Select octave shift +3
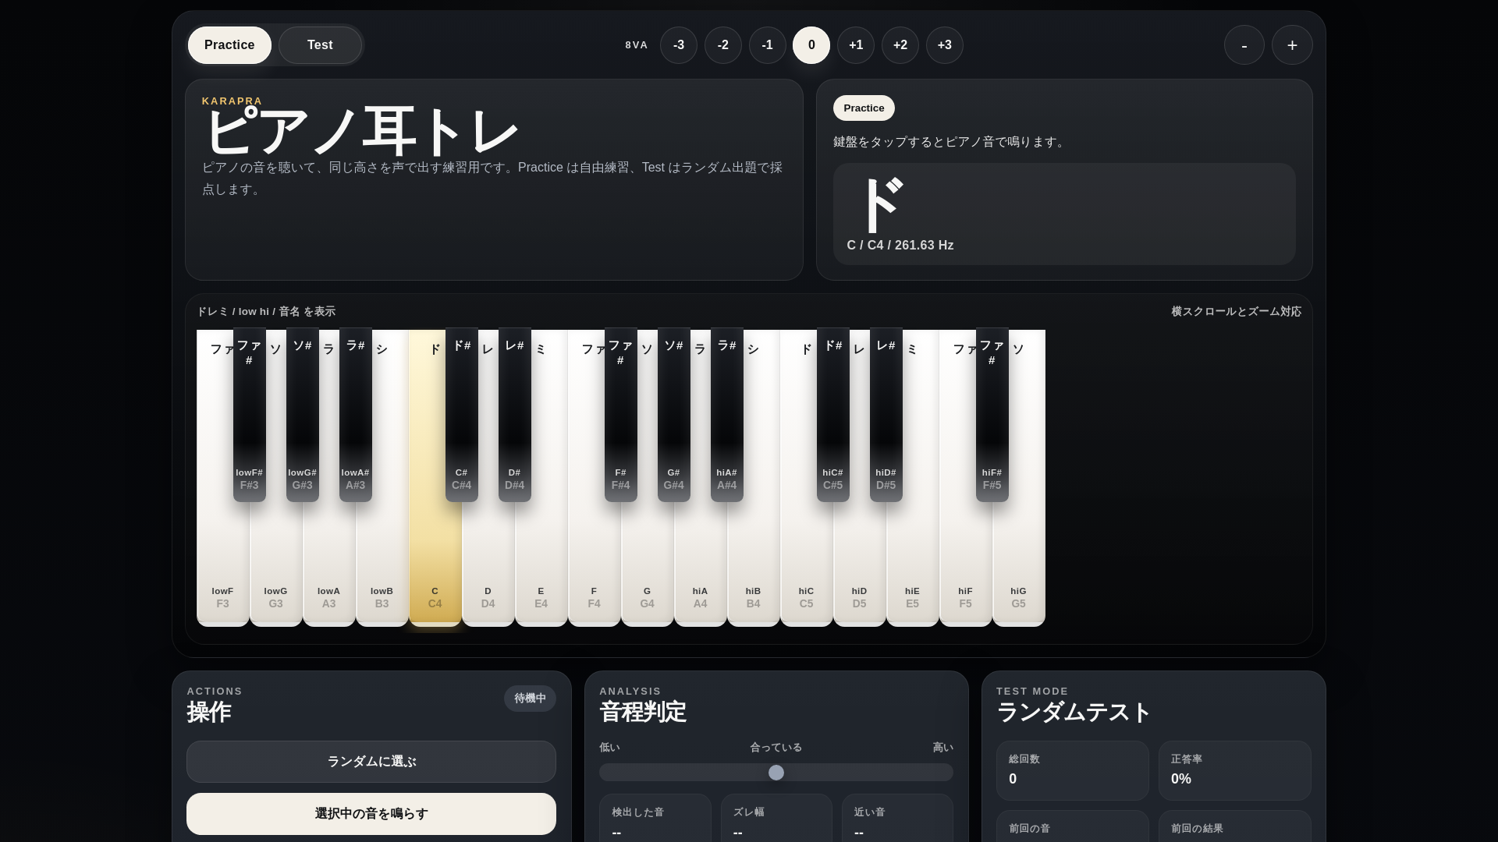This screenshot has width=1498, height=842. (x=945, y=45)
